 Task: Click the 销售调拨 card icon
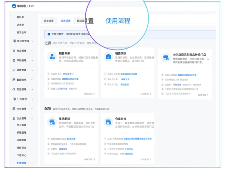[x=108, y=56]
